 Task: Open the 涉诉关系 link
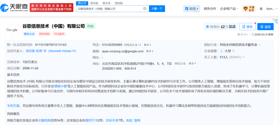click(112, 120)
